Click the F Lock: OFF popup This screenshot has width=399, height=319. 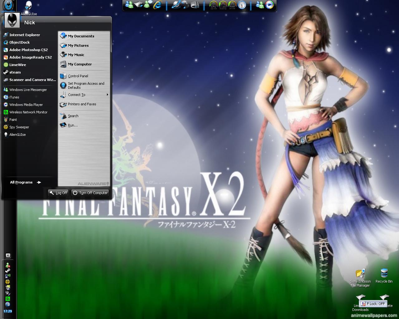coord(373,304)
